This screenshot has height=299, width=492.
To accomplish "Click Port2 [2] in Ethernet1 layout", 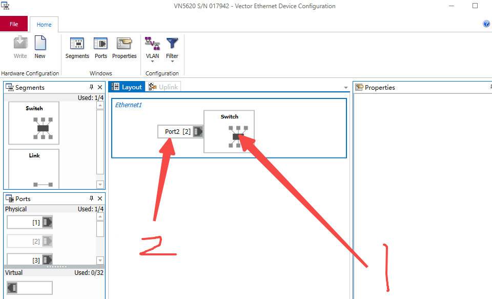I will (180, 132).
